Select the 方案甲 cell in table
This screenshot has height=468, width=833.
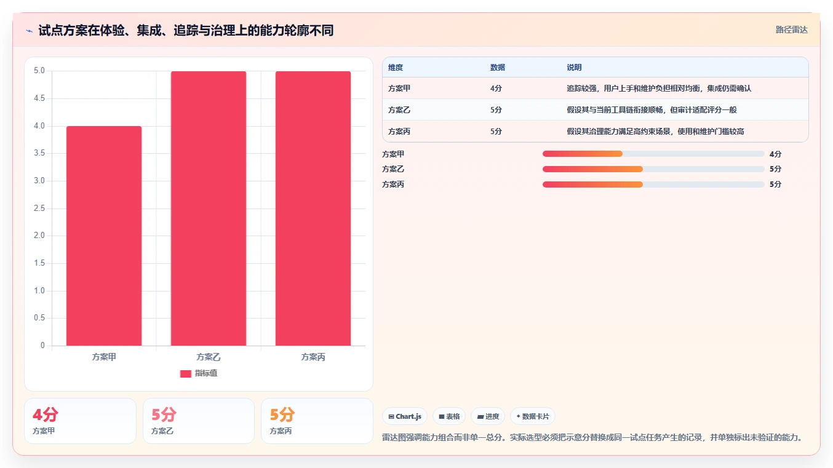(x=399, y=89)
